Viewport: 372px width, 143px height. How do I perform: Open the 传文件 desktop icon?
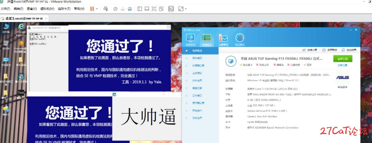(x=6, y=111)
